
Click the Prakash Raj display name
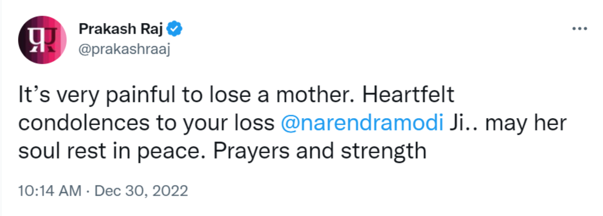point(121,29)
